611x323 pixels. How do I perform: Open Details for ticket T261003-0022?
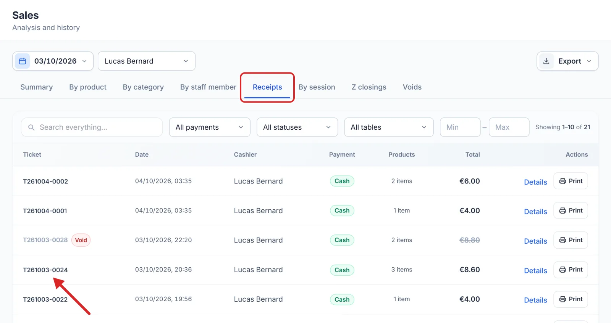[x=535, y=300]
